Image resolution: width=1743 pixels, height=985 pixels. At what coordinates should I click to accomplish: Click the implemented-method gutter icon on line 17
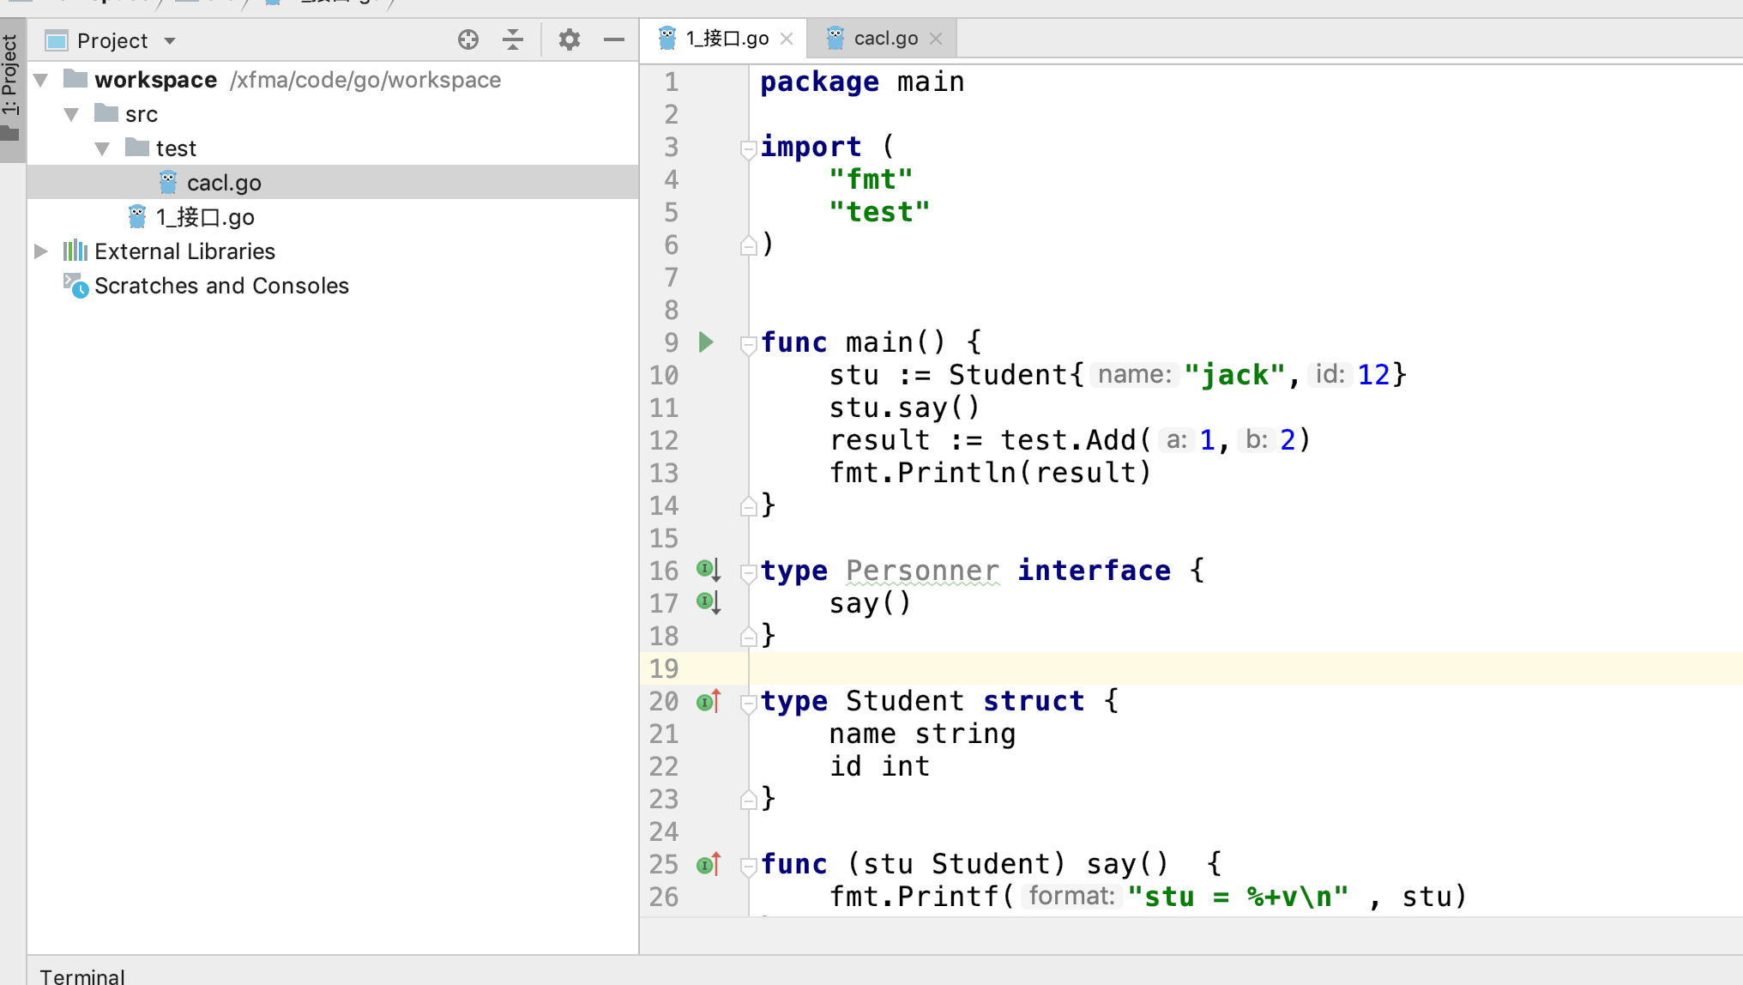coord(708,602)
